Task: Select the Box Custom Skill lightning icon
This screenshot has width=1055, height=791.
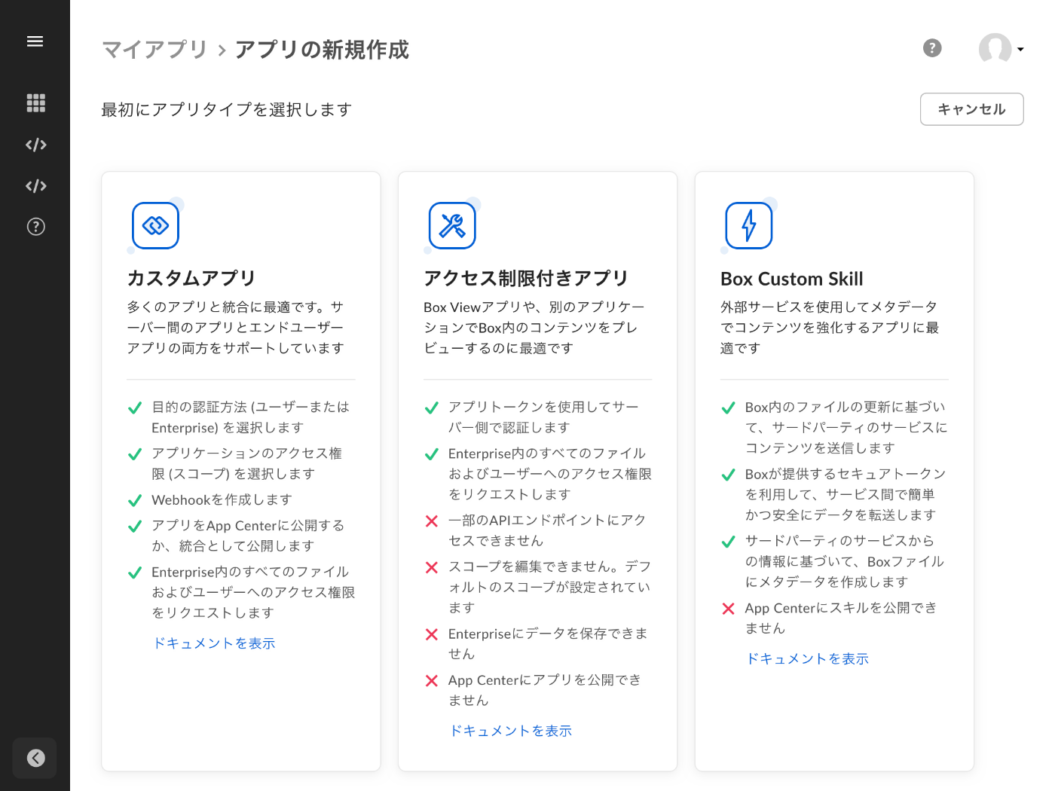Action: click(749, 225)
